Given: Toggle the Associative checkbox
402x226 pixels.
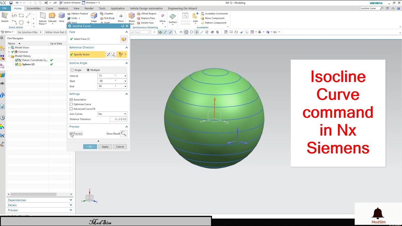Looking at the screenshot, I should click(71, 100).
